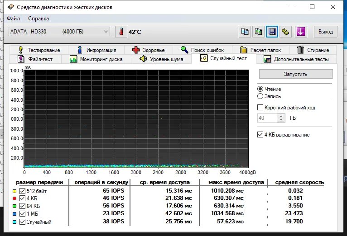347x236 pixels.
Task: Maximize the window
Action: [x=312, y=7]
